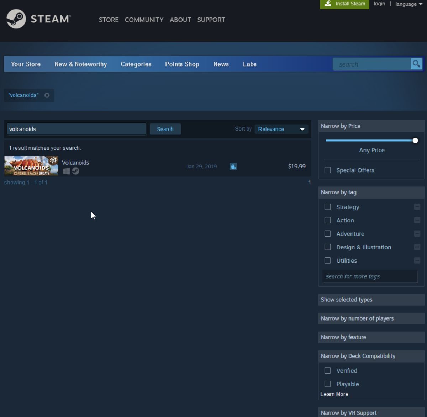Open the News tab
The height and width of the screenshot is (417, 427).
[x=221, y=64]
